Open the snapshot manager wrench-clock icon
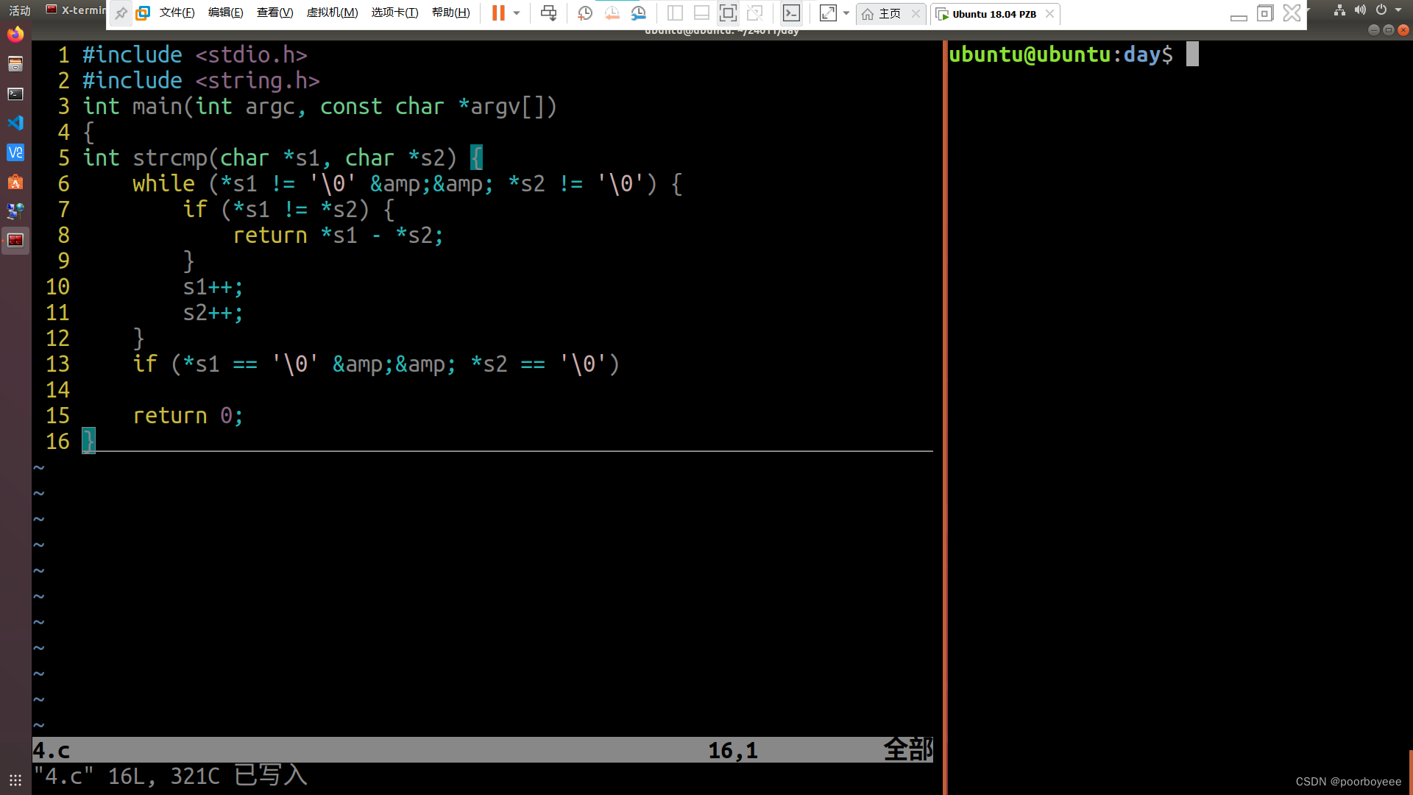Screen dimensions: 1413x795 coord(638,13)
